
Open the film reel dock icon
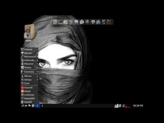coord(87,22)
